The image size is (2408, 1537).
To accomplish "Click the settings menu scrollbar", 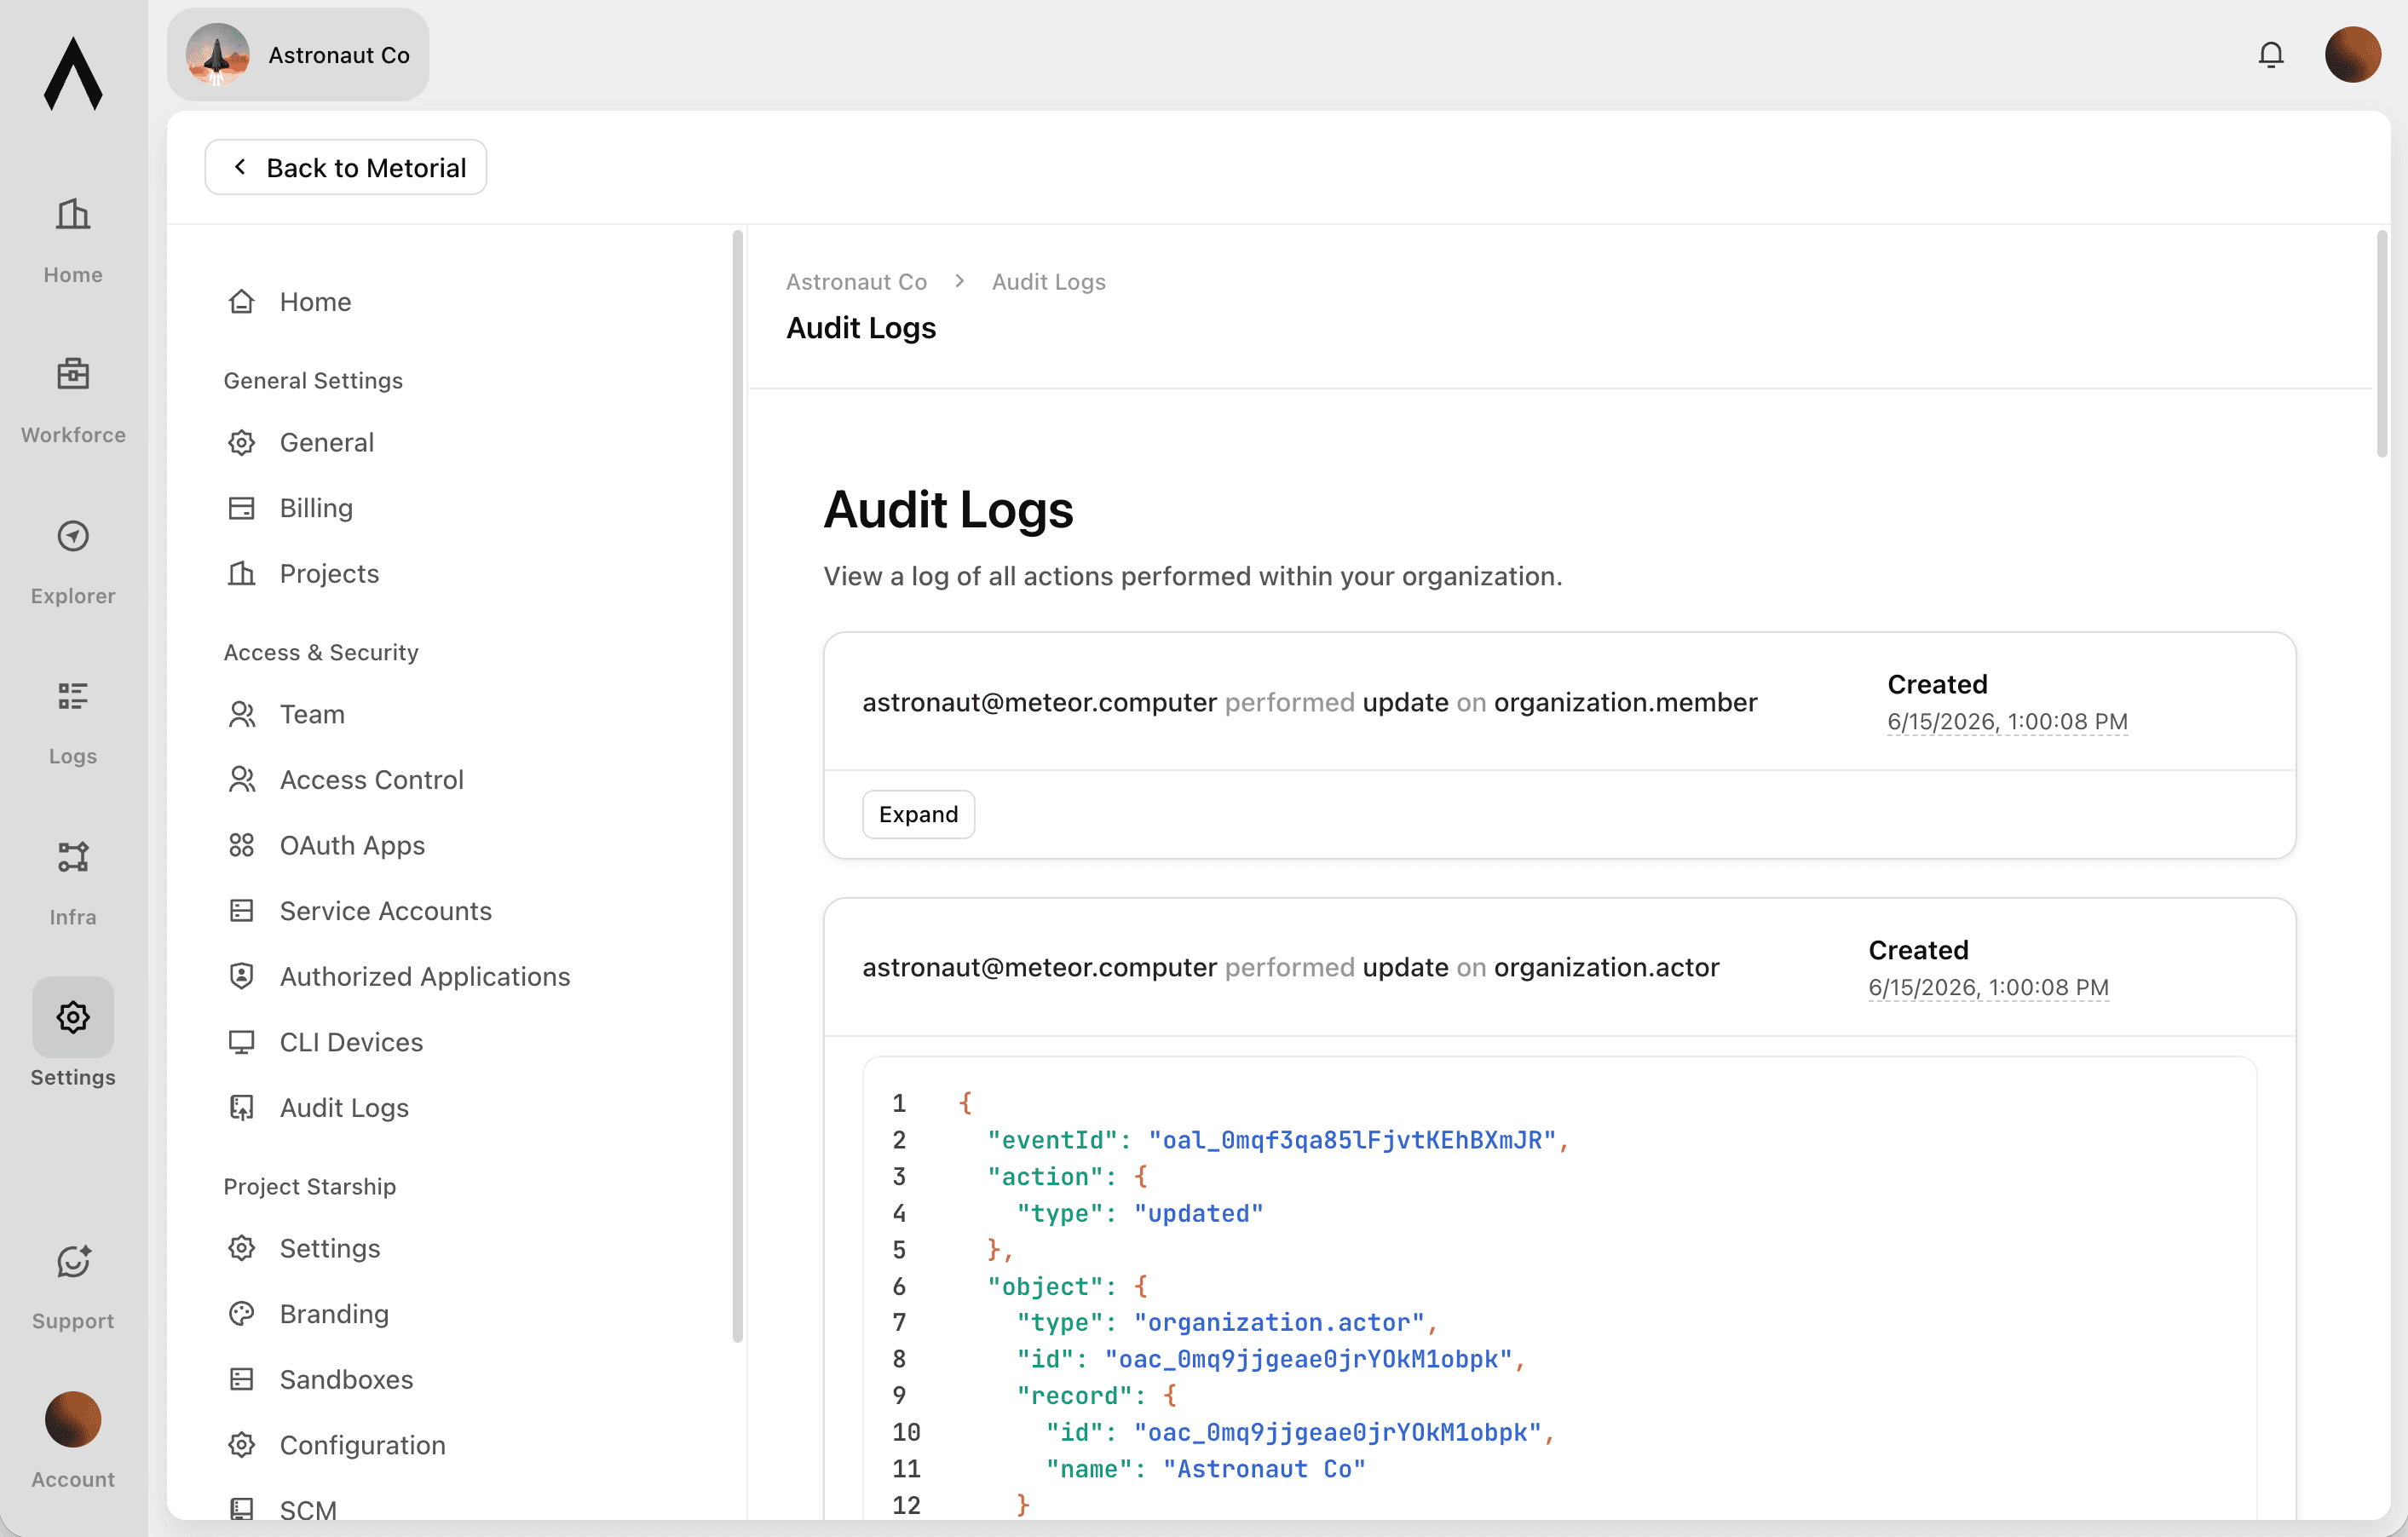I will (x=738, y=786).
